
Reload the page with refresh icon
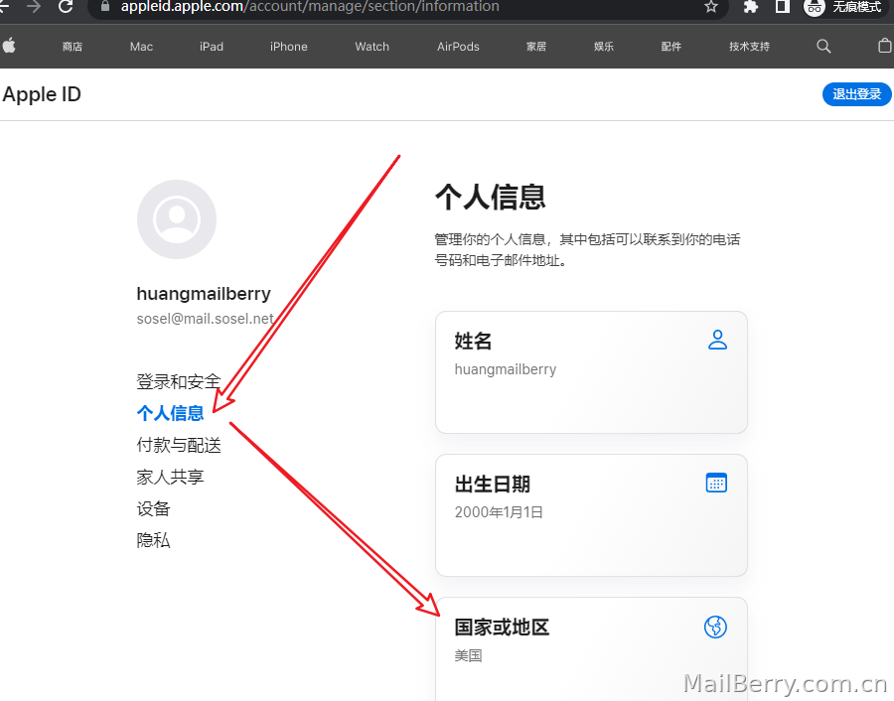(x=66, y=7)
